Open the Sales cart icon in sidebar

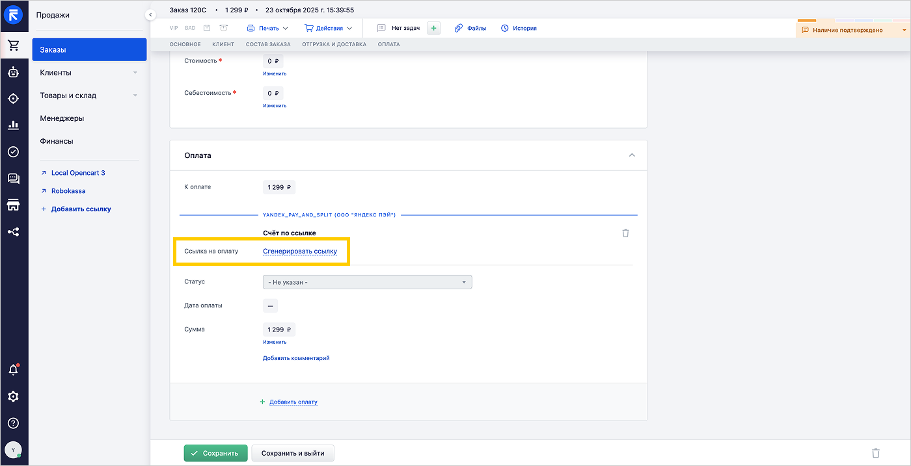tap(13, 45)
